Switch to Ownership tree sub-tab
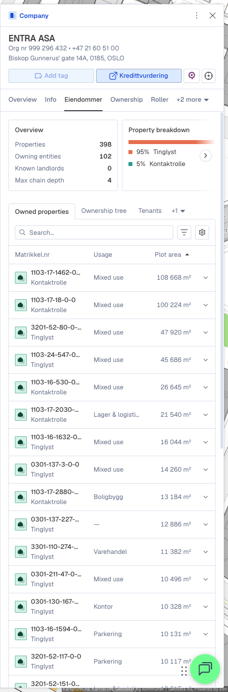The image size is (228, 692). pos(104,211)
